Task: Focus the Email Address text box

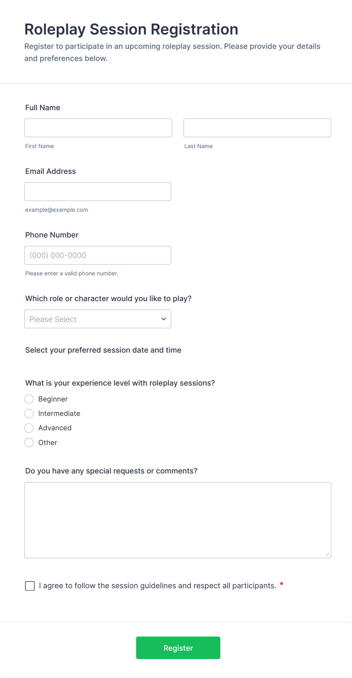Action: coord(98,192)
